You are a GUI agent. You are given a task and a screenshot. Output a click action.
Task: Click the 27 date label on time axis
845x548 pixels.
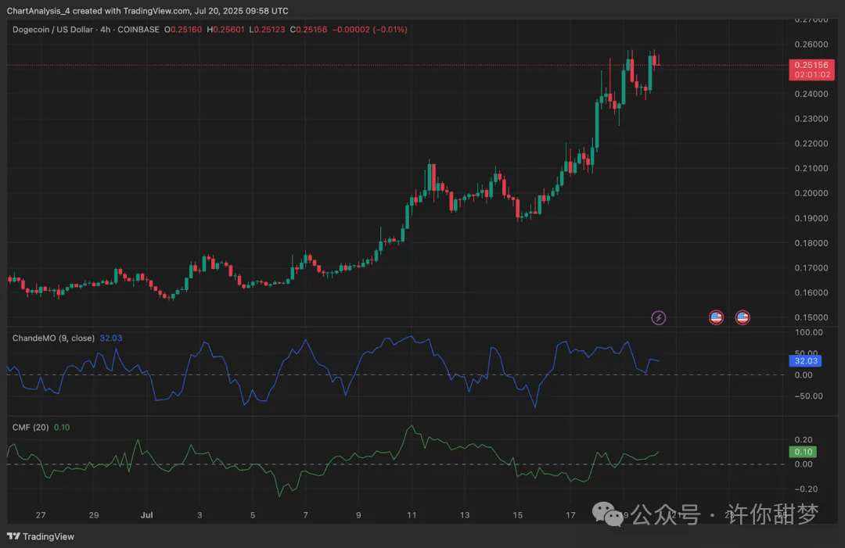click(x=41, y=515)
